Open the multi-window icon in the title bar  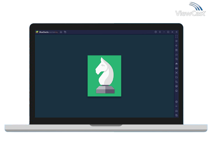point(65,32)
